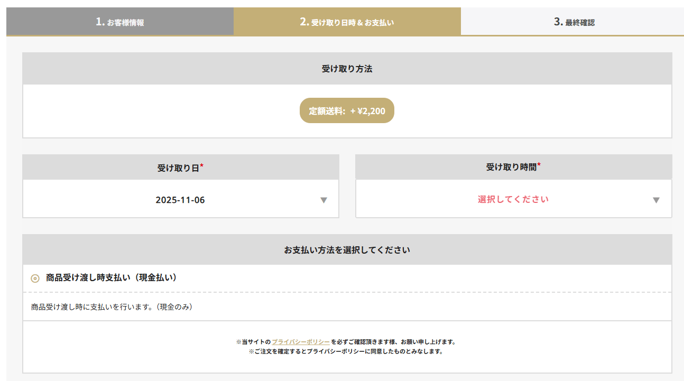Image resolution: width=684 pixels, height=381 pixels.
Task: Click the ※当サイトの notice text before the link
Action: [x=253, y=342]
